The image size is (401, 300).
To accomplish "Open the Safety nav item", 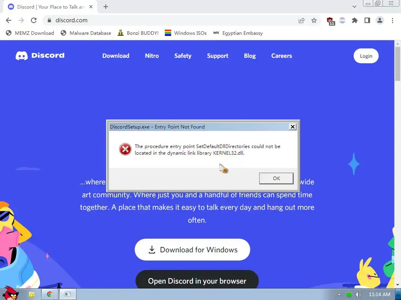I will [183, 56].
